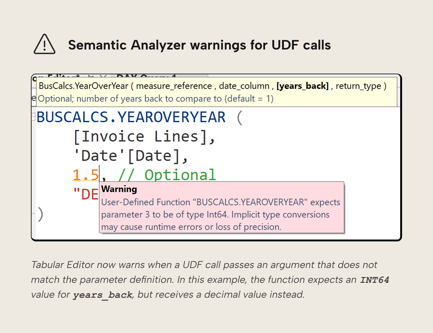Image resolution: width=433 pixels, height=333 pixels.
Task: Click the underlined 1.5 value
Action: pyautogui.click(x=85, y=175)
